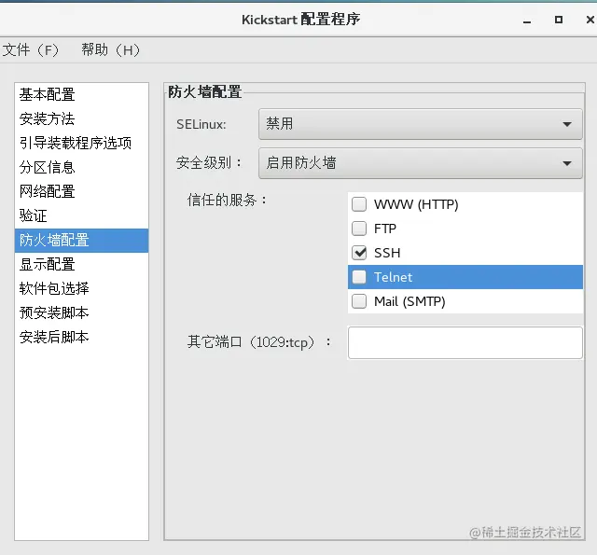The height and width of the screenshot is (555, 597).
Task: Check the FTP trusted service box
Action: pyautogui.click(x=359, y=229)
